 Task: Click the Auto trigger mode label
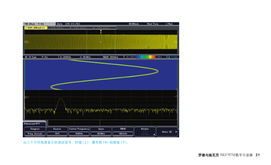point(60,24)
